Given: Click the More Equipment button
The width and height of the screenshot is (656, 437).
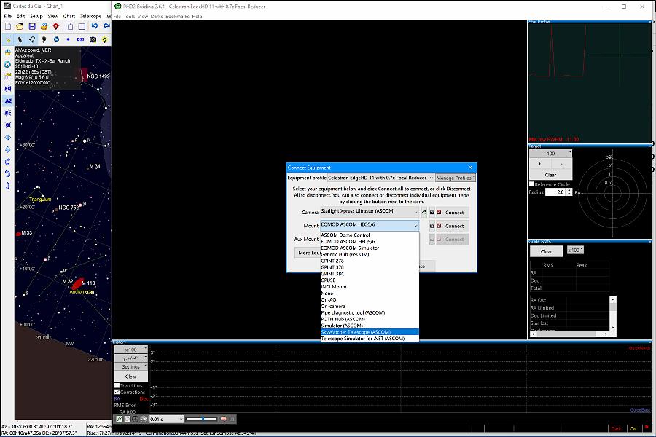Looking at the screenshot, I should (309, 253).
